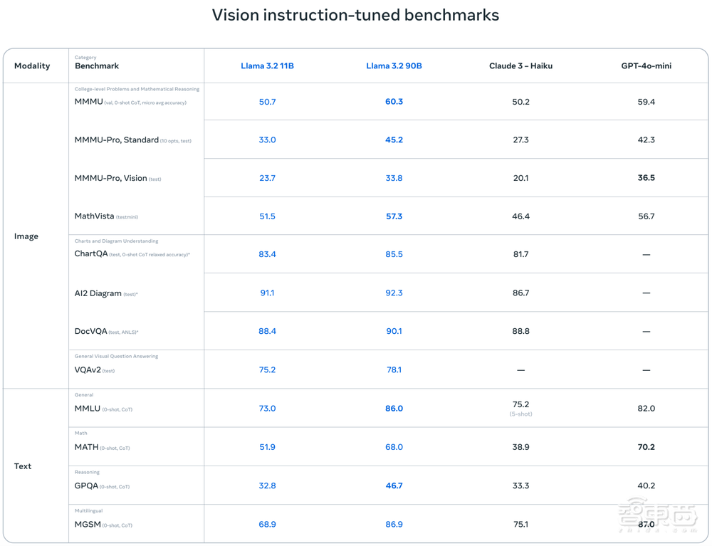Select the DocVQA benchmark label
The image size is (712, 546).
(90, 332)
